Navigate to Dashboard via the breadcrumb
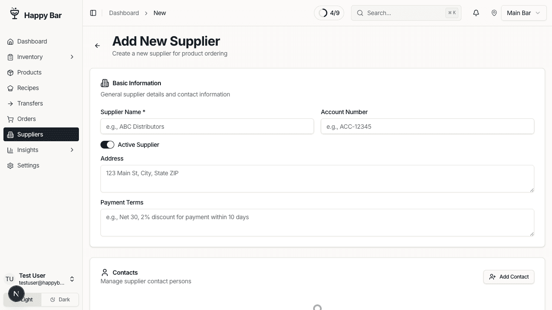This screenshot has width=552, height=310. (124, 13)
